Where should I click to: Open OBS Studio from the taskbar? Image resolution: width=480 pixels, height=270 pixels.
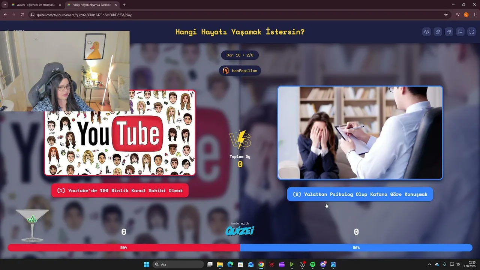(302, 264)
